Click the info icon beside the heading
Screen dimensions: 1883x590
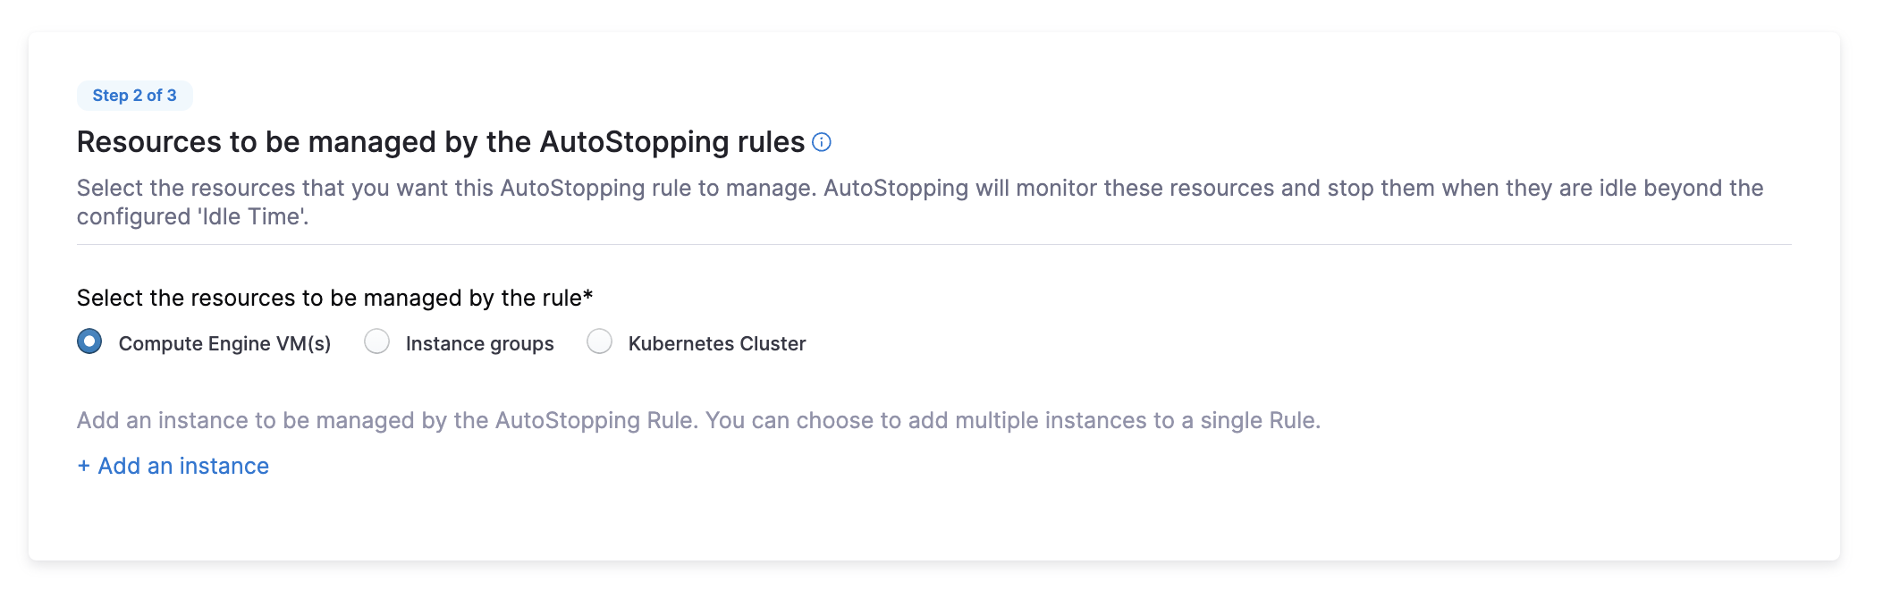point(822,142)
